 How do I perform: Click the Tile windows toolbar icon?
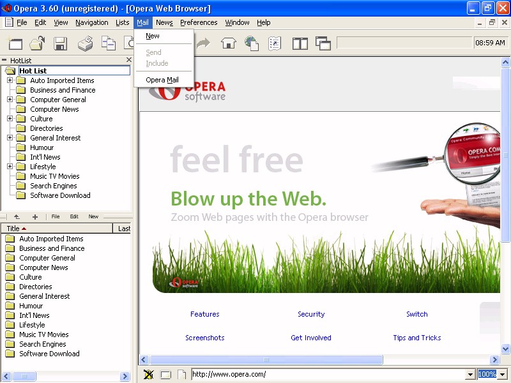click(300, 43)
